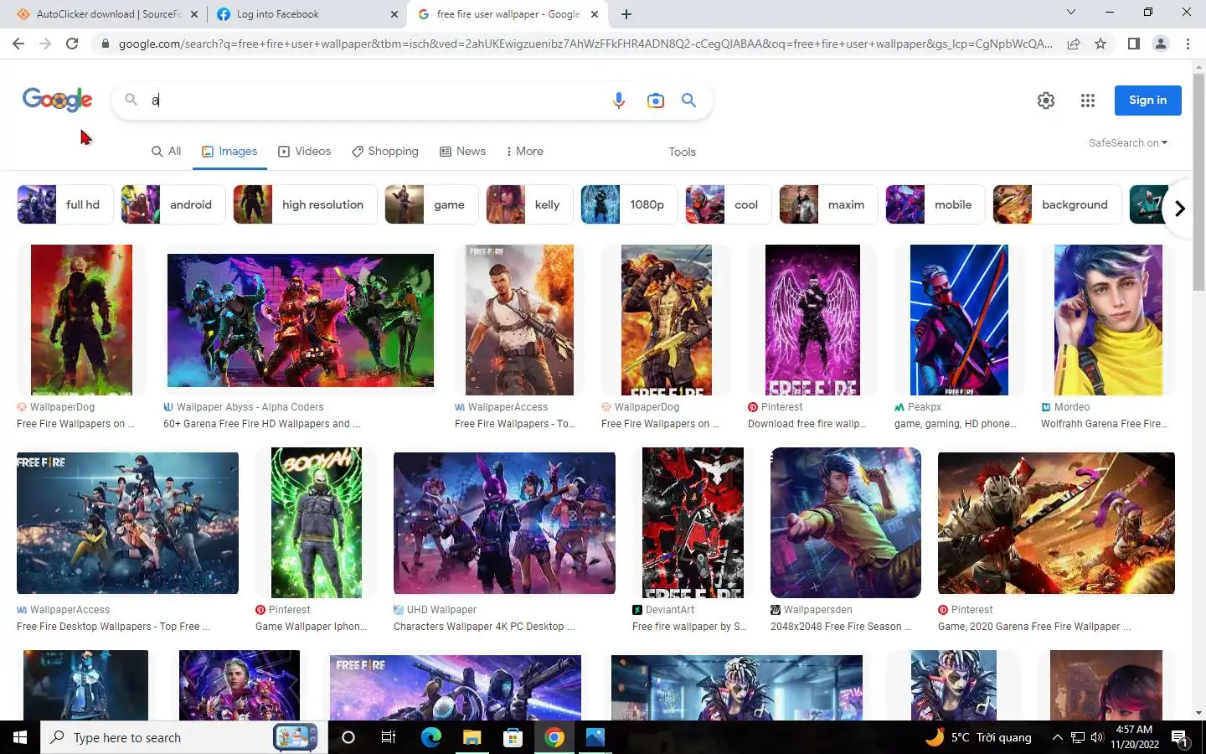The width and height of the screenshot is (1206, 754).
Task: Toggle the Chrome side panel
Action: (x=1133, y=44)
